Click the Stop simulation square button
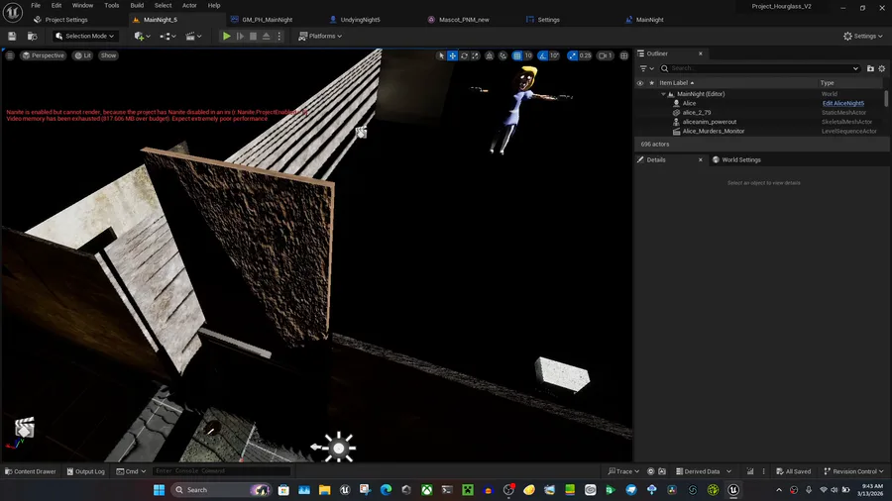 click(x=253, y=36)
